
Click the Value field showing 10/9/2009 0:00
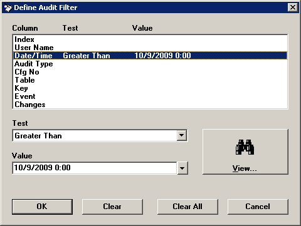(x=95, y=168)
